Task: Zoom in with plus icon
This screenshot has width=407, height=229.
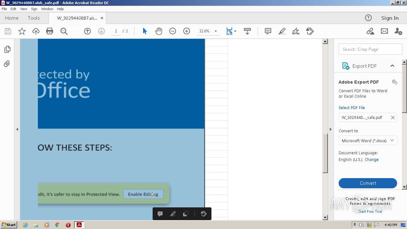Action: click(187, 31)
